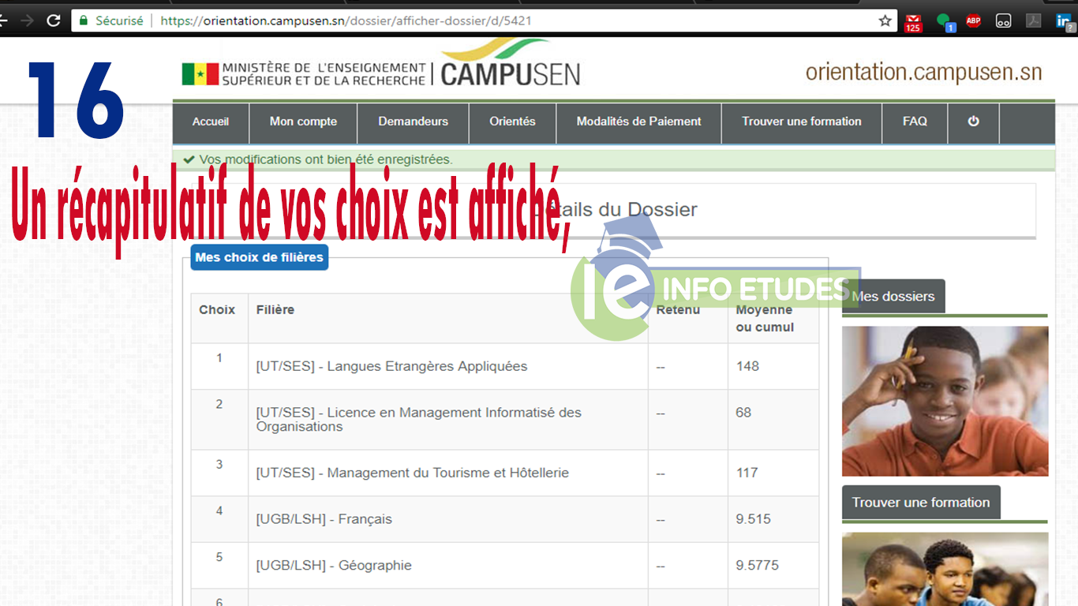The width and height of the screenshot is (1078, 606).
Task: Click the smiling student photo under Mes dossiers
Action: tap(945, 401)
